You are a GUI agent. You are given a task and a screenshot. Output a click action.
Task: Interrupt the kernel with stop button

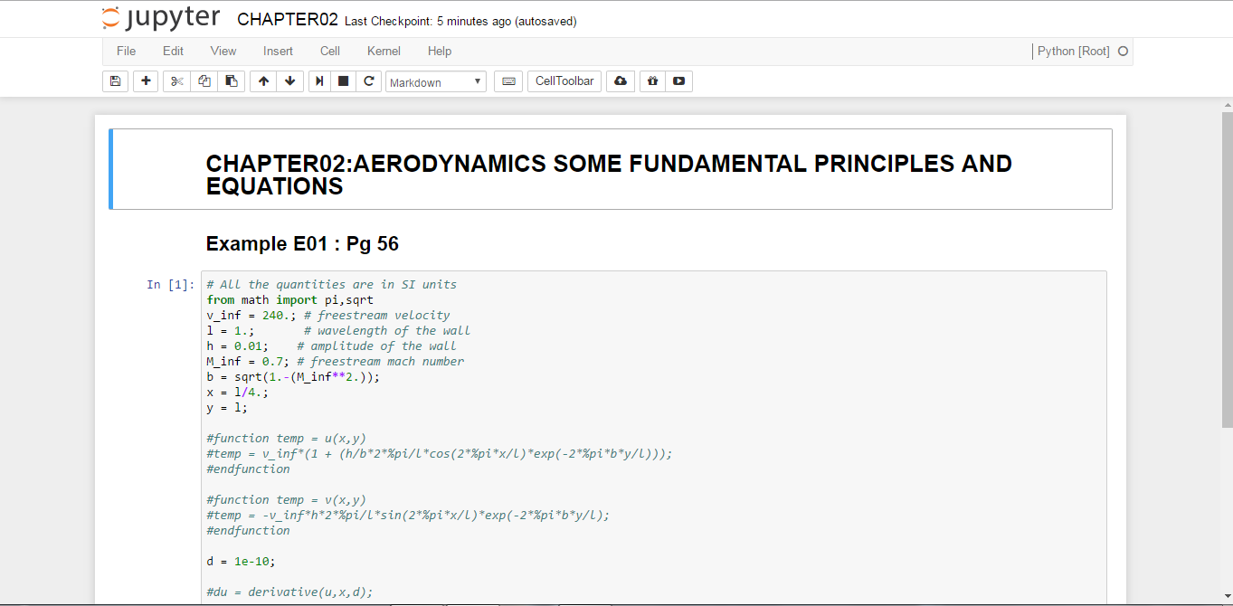tap(344, 81)
